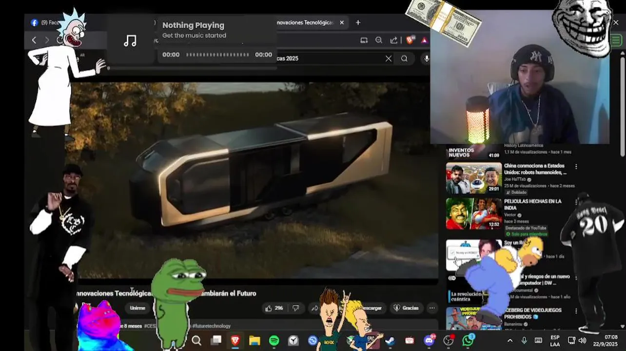This screenshot has width=626, height=351.
Task: Open Brave Shields lion icon
Action: (410, 40)
